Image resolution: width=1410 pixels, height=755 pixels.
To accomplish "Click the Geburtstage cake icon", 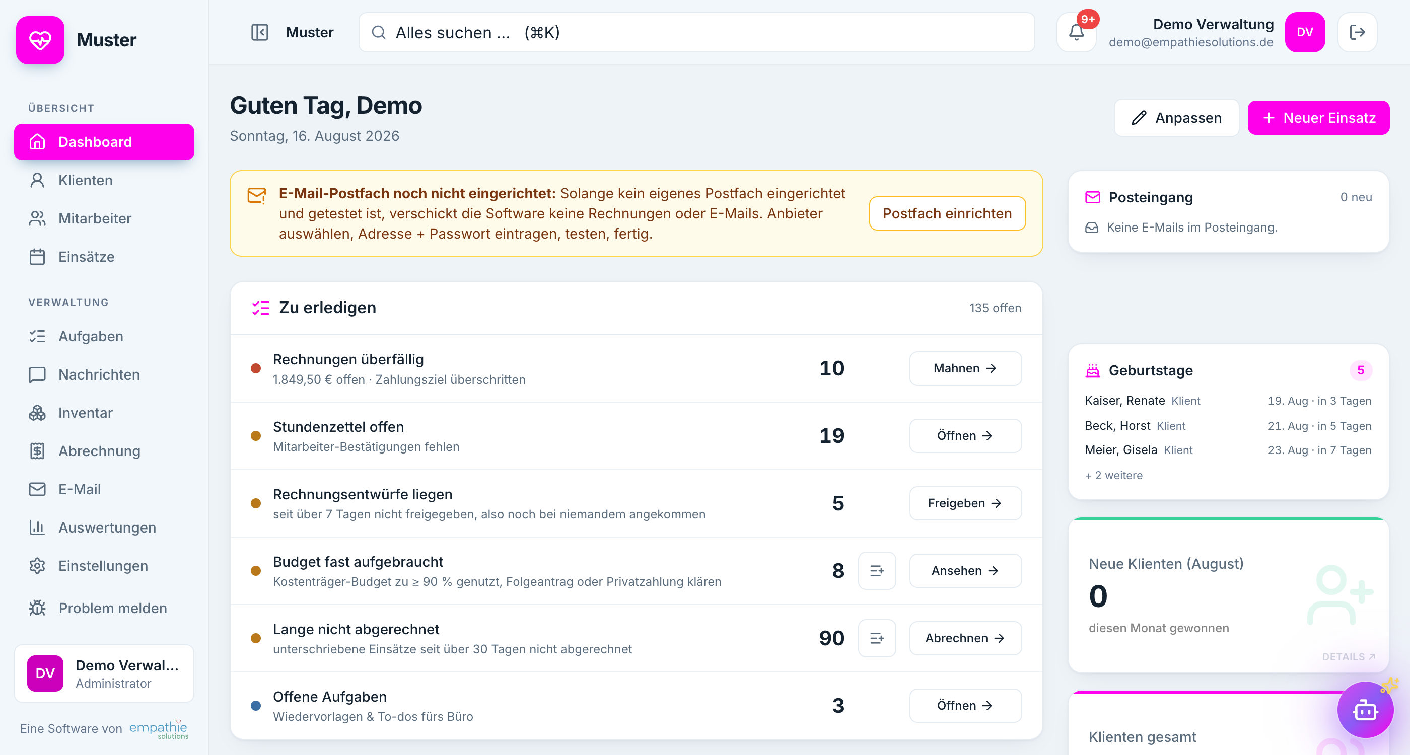I will 1092,370.
